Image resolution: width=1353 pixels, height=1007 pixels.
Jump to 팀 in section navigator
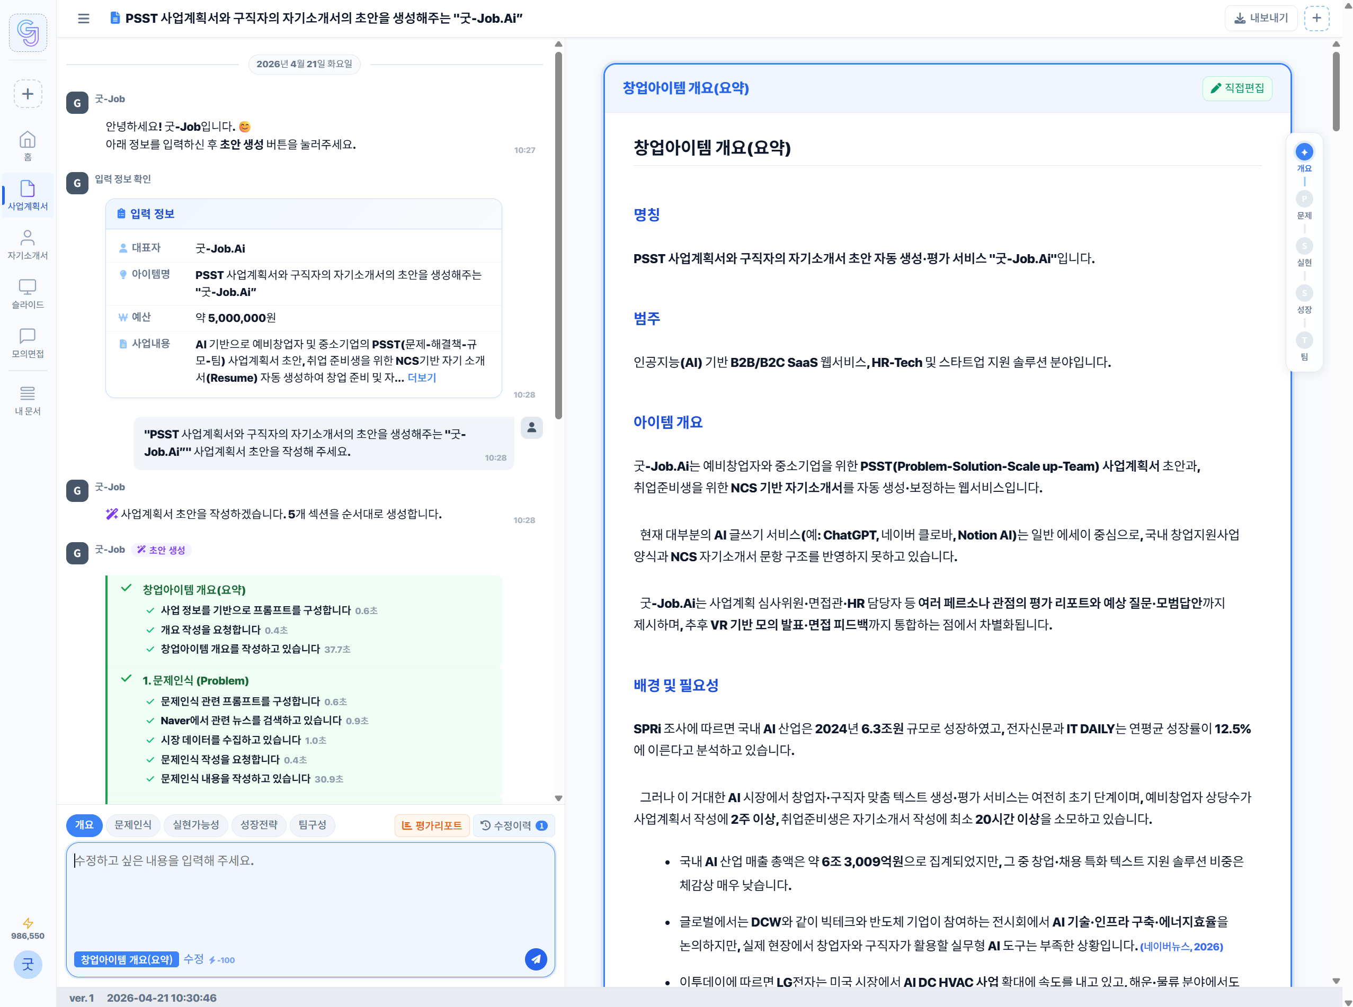(x=1304, y=346)
